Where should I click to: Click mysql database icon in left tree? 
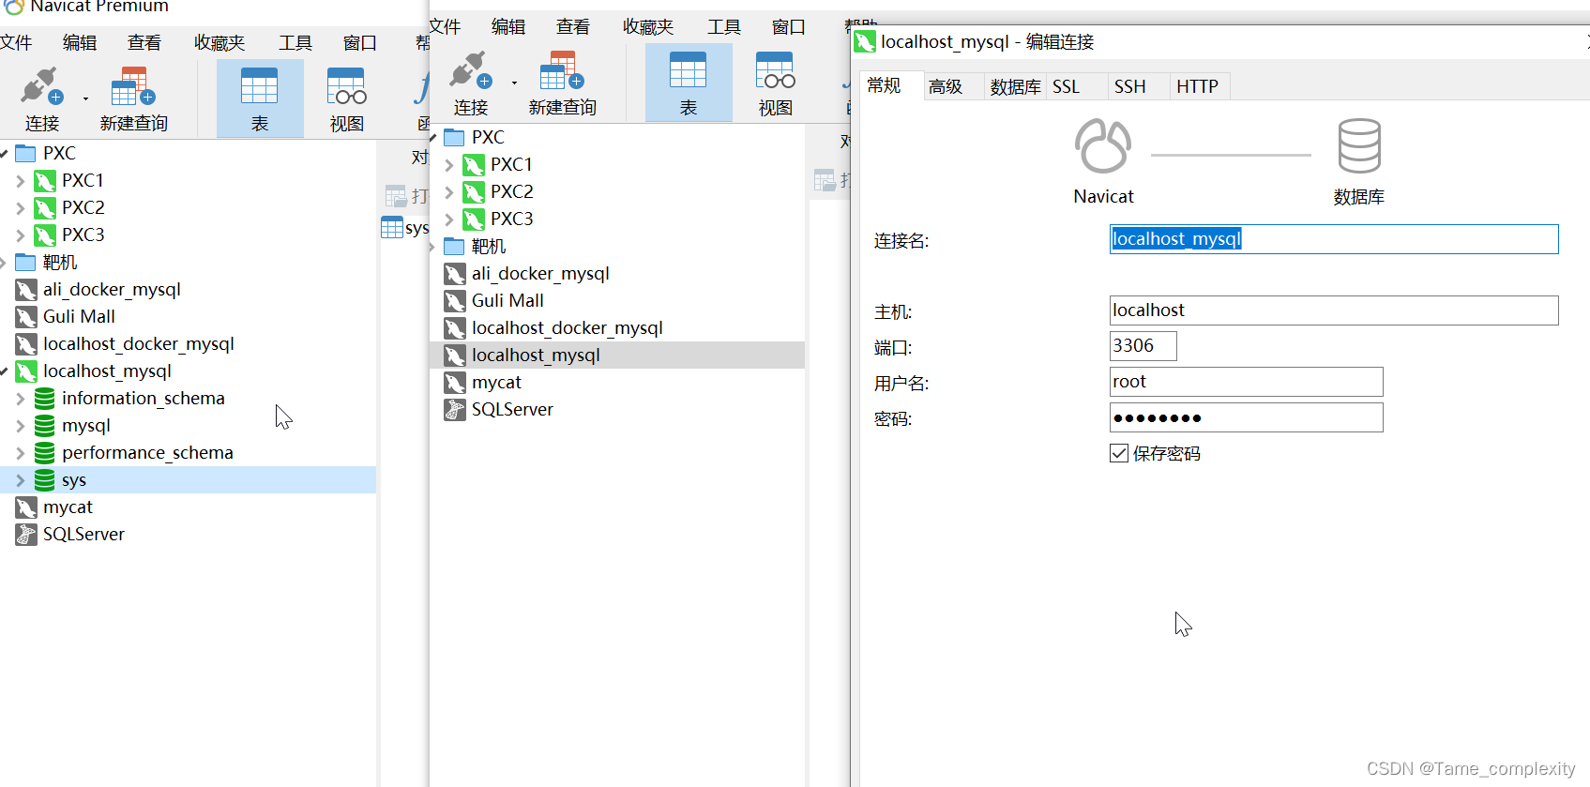44,426
